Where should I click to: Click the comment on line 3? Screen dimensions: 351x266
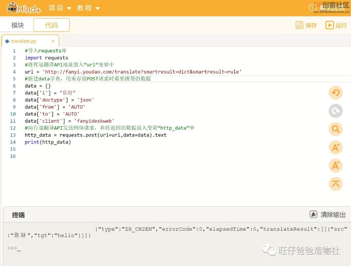tap(69, 65)
